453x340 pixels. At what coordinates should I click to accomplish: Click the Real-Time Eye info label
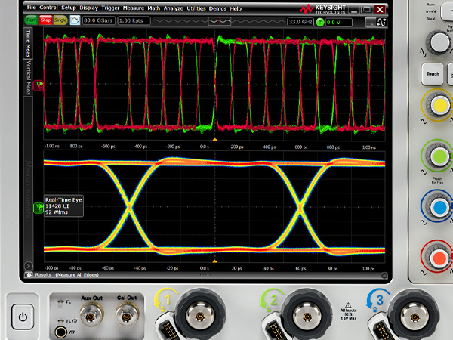[63, 206]
